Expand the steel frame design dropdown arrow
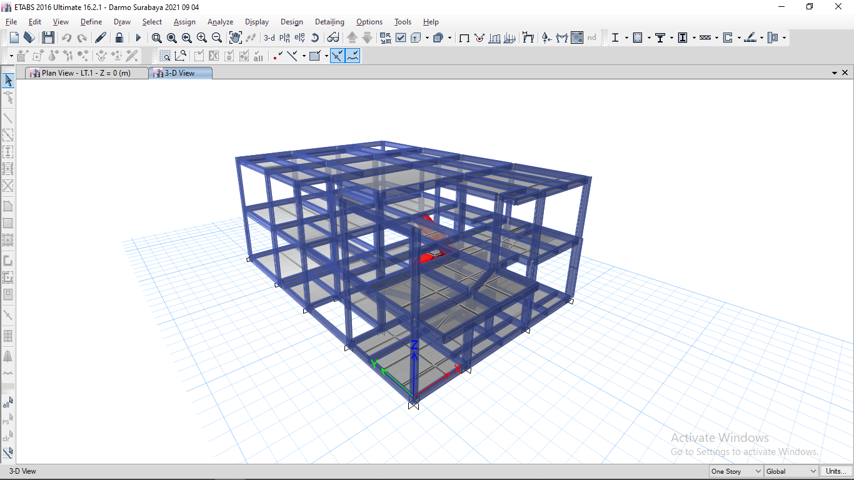 click(x=626, y=37)
